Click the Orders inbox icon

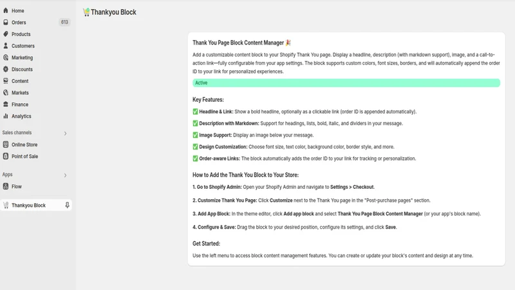click(6, 23)
